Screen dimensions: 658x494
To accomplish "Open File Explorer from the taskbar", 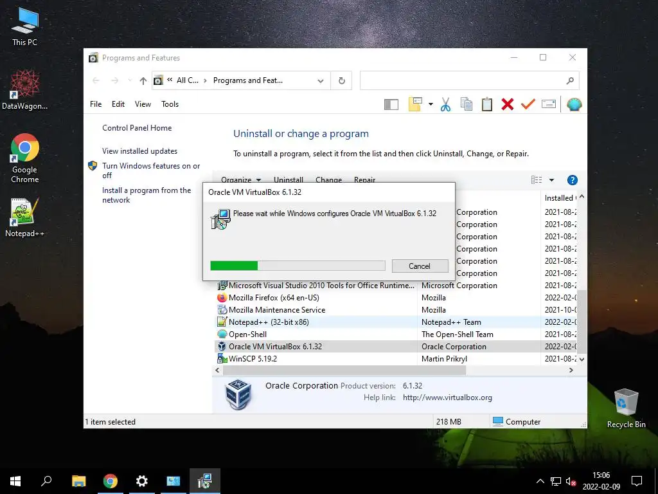I will pos(78,481).
